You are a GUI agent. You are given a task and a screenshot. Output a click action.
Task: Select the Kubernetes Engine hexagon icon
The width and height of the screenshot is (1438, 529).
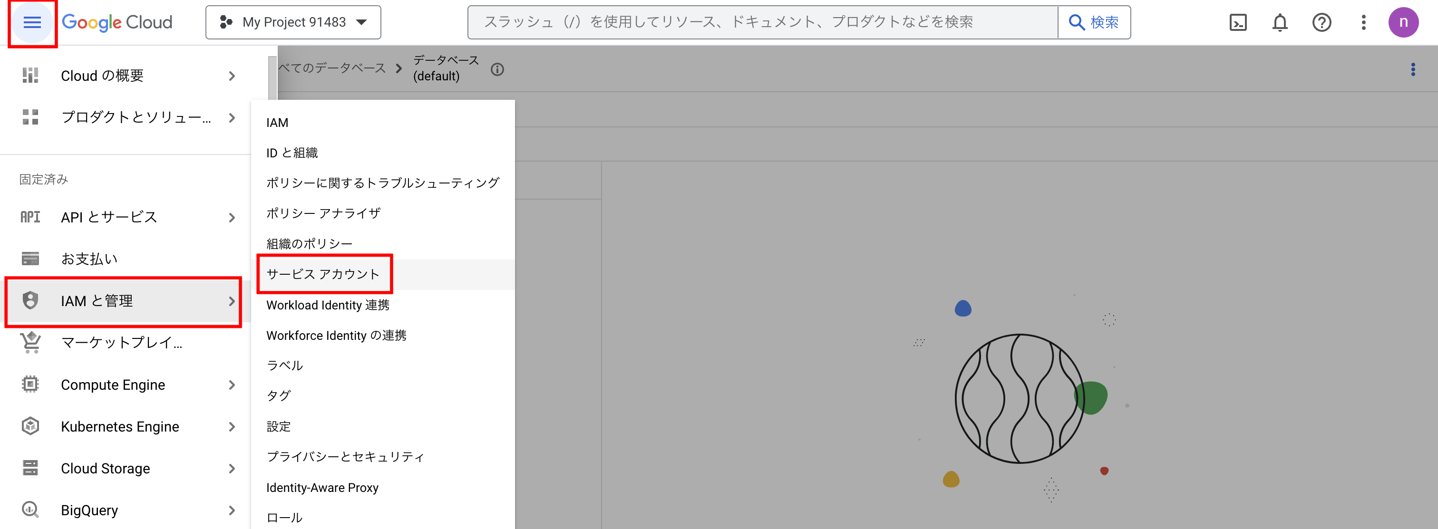pyautogui.click(x=29, y=426)
